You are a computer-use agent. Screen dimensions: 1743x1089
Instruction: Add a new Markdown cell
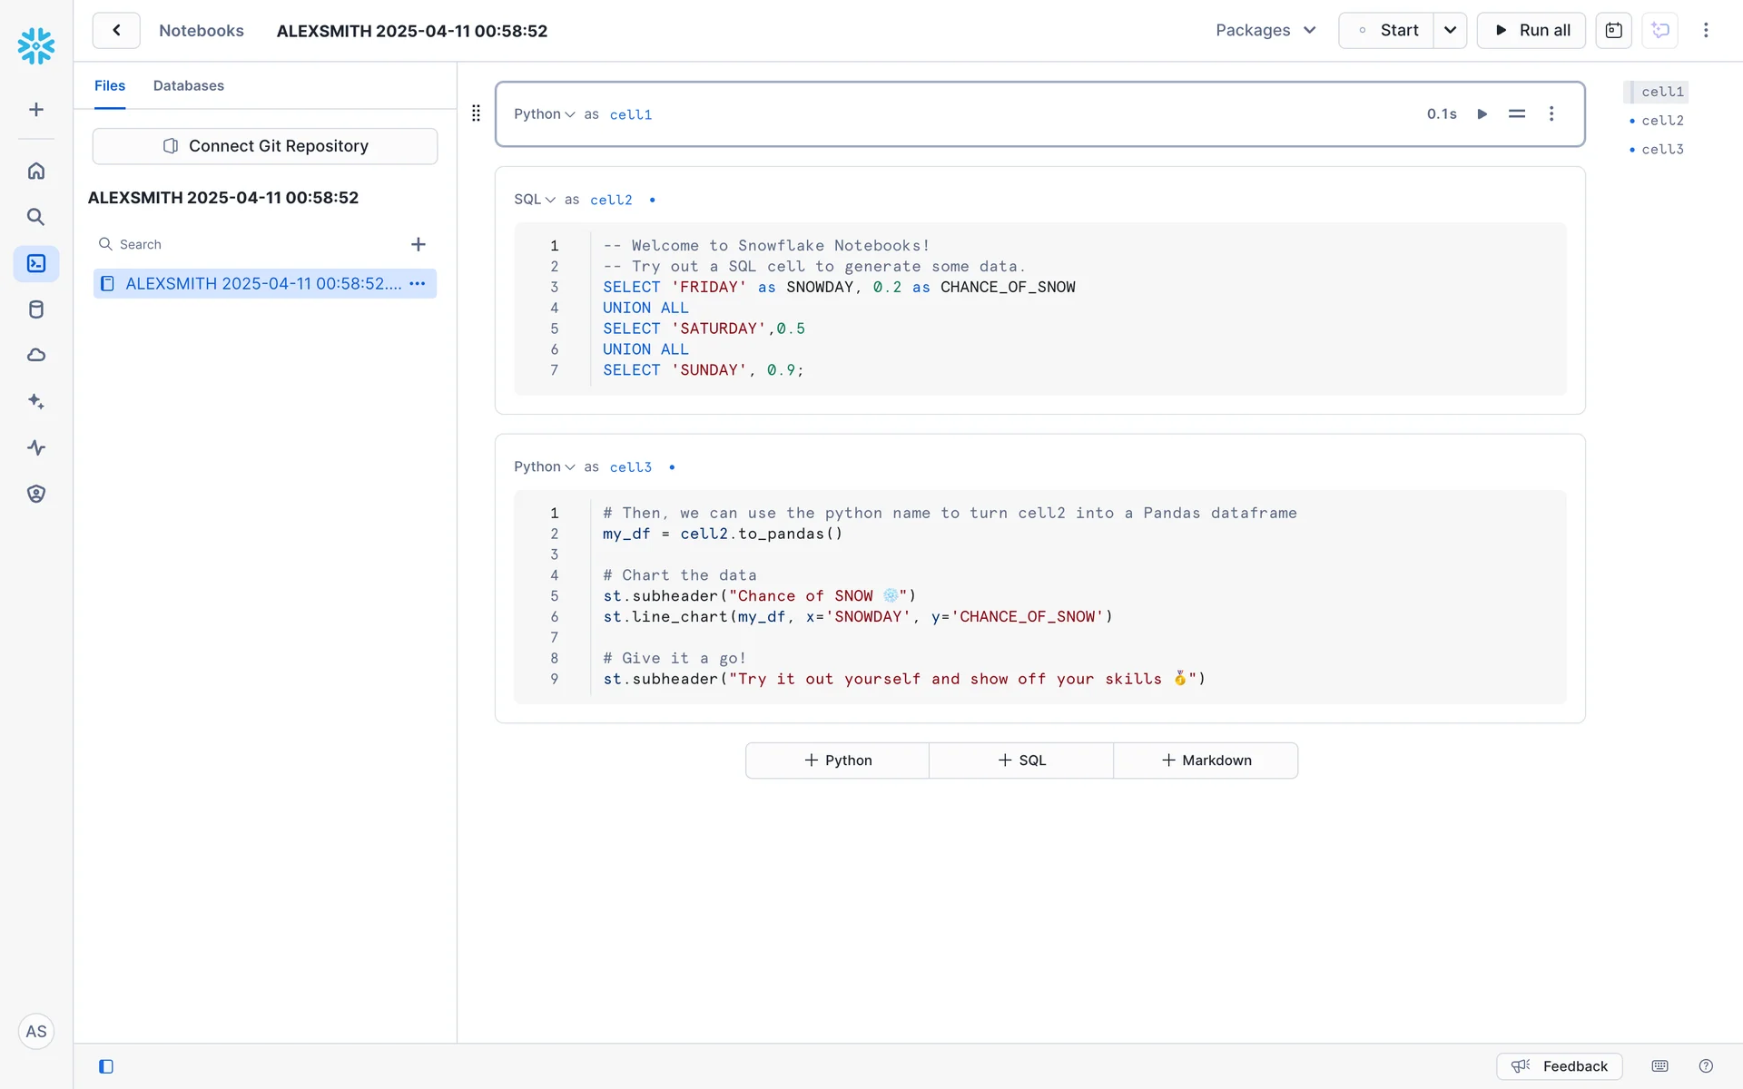1206,760
